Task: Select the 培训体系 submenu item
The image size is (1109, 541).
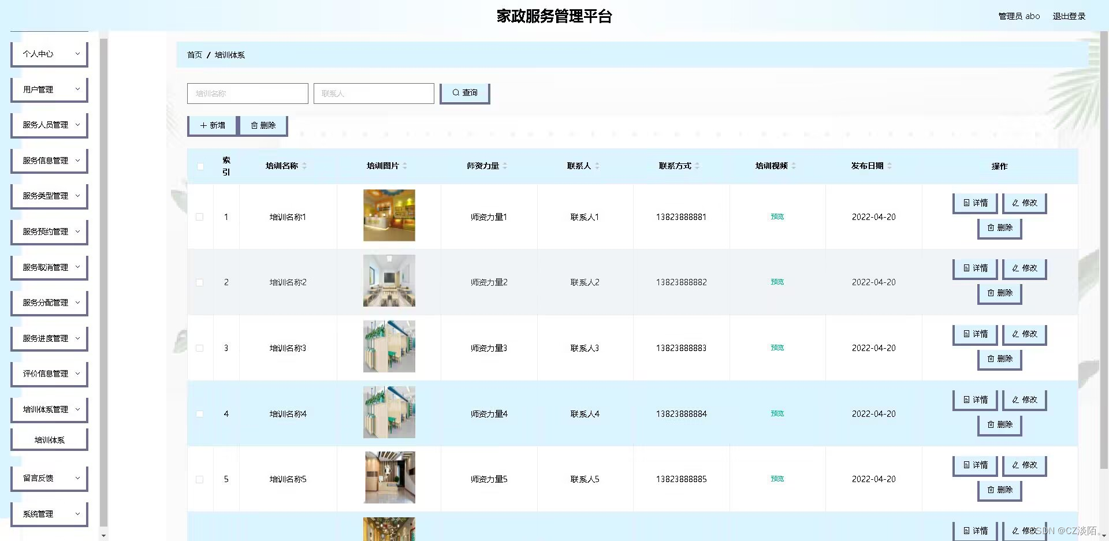Action: pos(49,440)
